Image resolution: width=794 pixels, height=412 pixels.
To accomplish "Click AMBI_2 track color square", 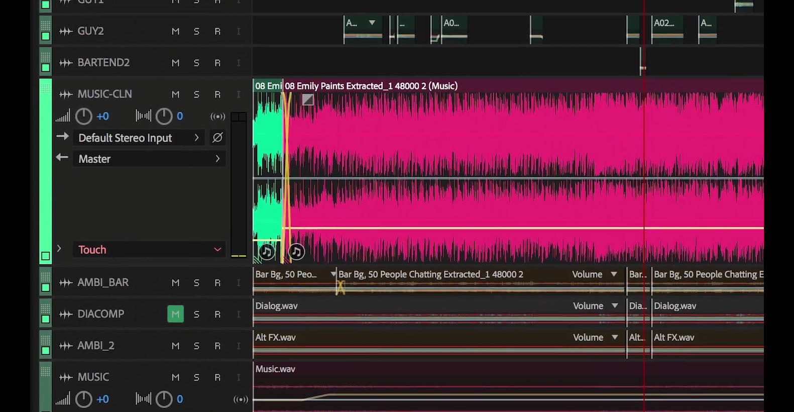I will [x=45, y=351].
